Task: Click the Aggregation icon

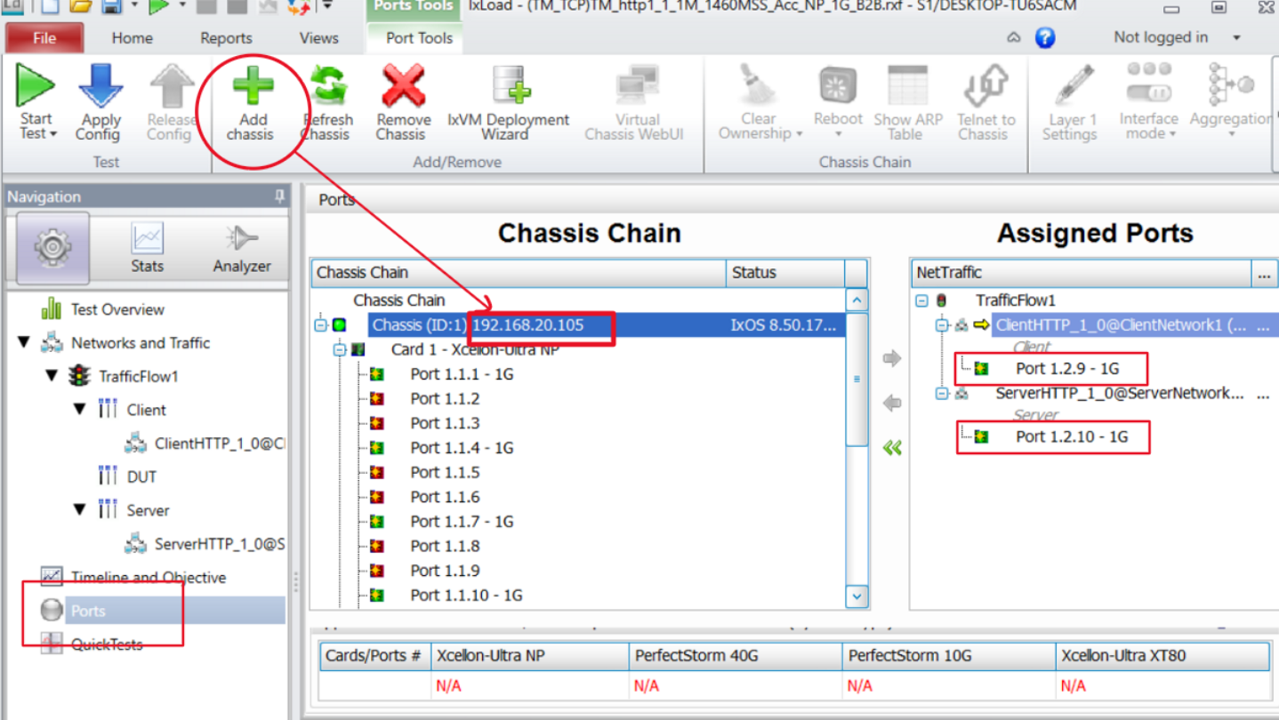Action: [x=1232, y=86]
